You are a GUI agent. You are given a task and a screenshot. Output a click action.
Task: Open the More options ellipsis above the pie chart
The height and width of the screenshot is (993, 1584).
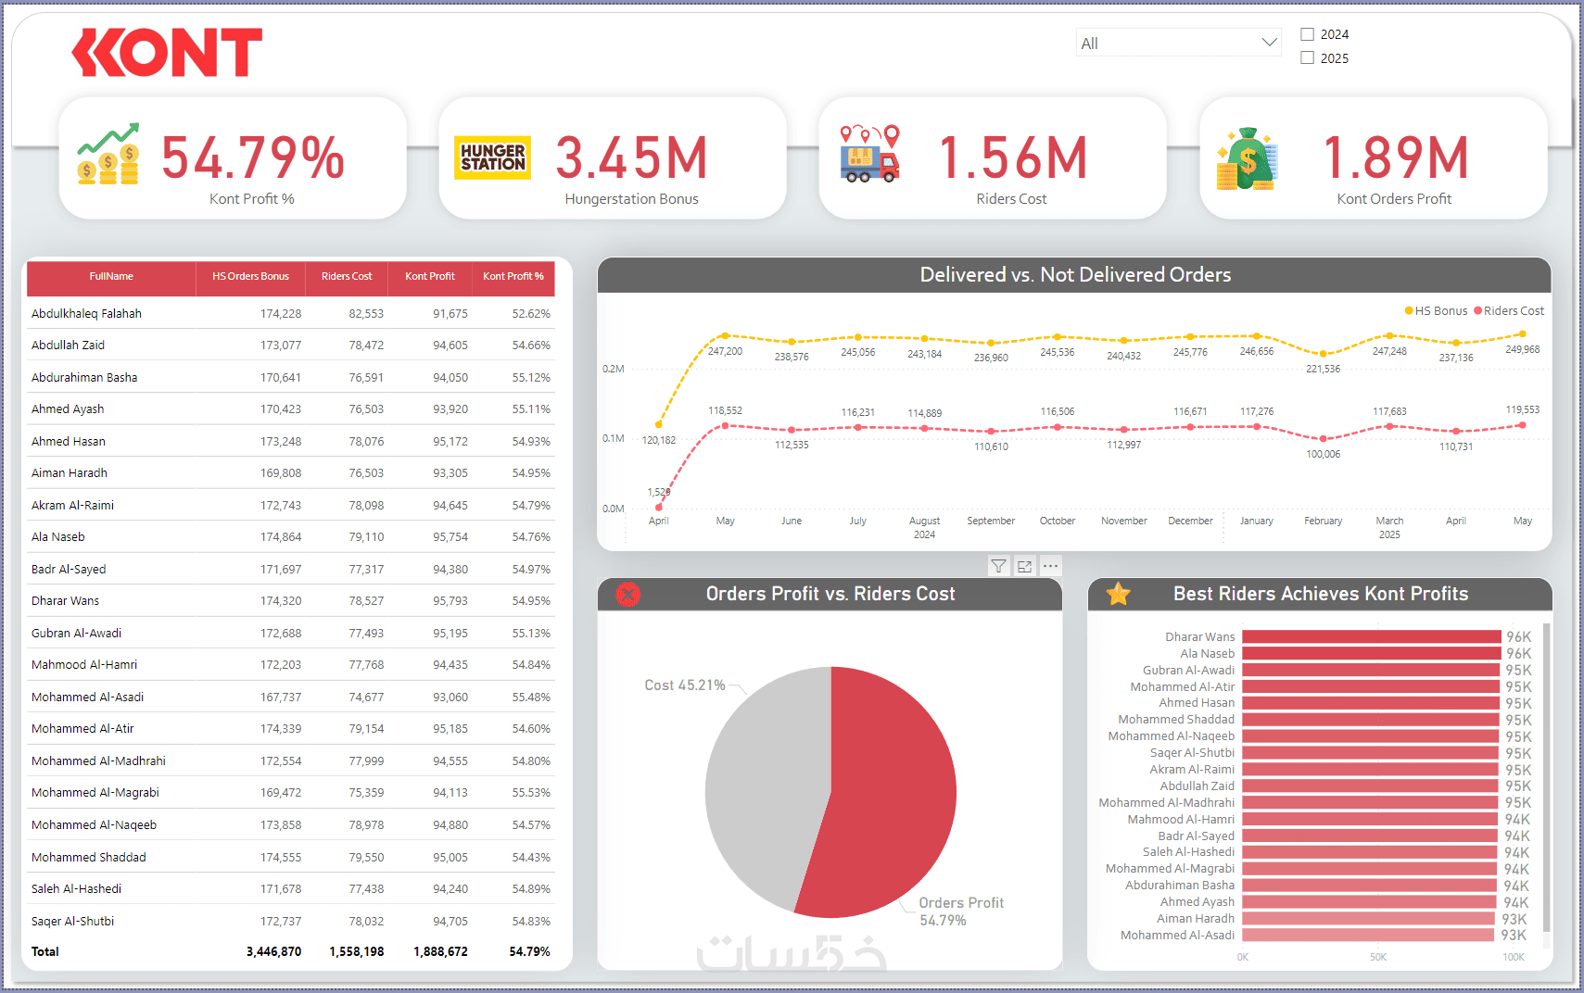pyautogui.click(x=1050, y=566)
